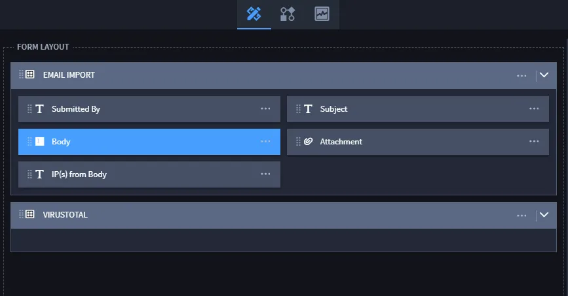568x296 pixels.
Task: Open VIRUSTOTAL section options ellipsis
Action: (521, 216)
